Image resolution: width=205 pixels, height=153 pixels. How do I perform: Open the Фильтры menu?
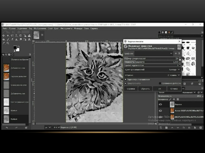[78, 28]
